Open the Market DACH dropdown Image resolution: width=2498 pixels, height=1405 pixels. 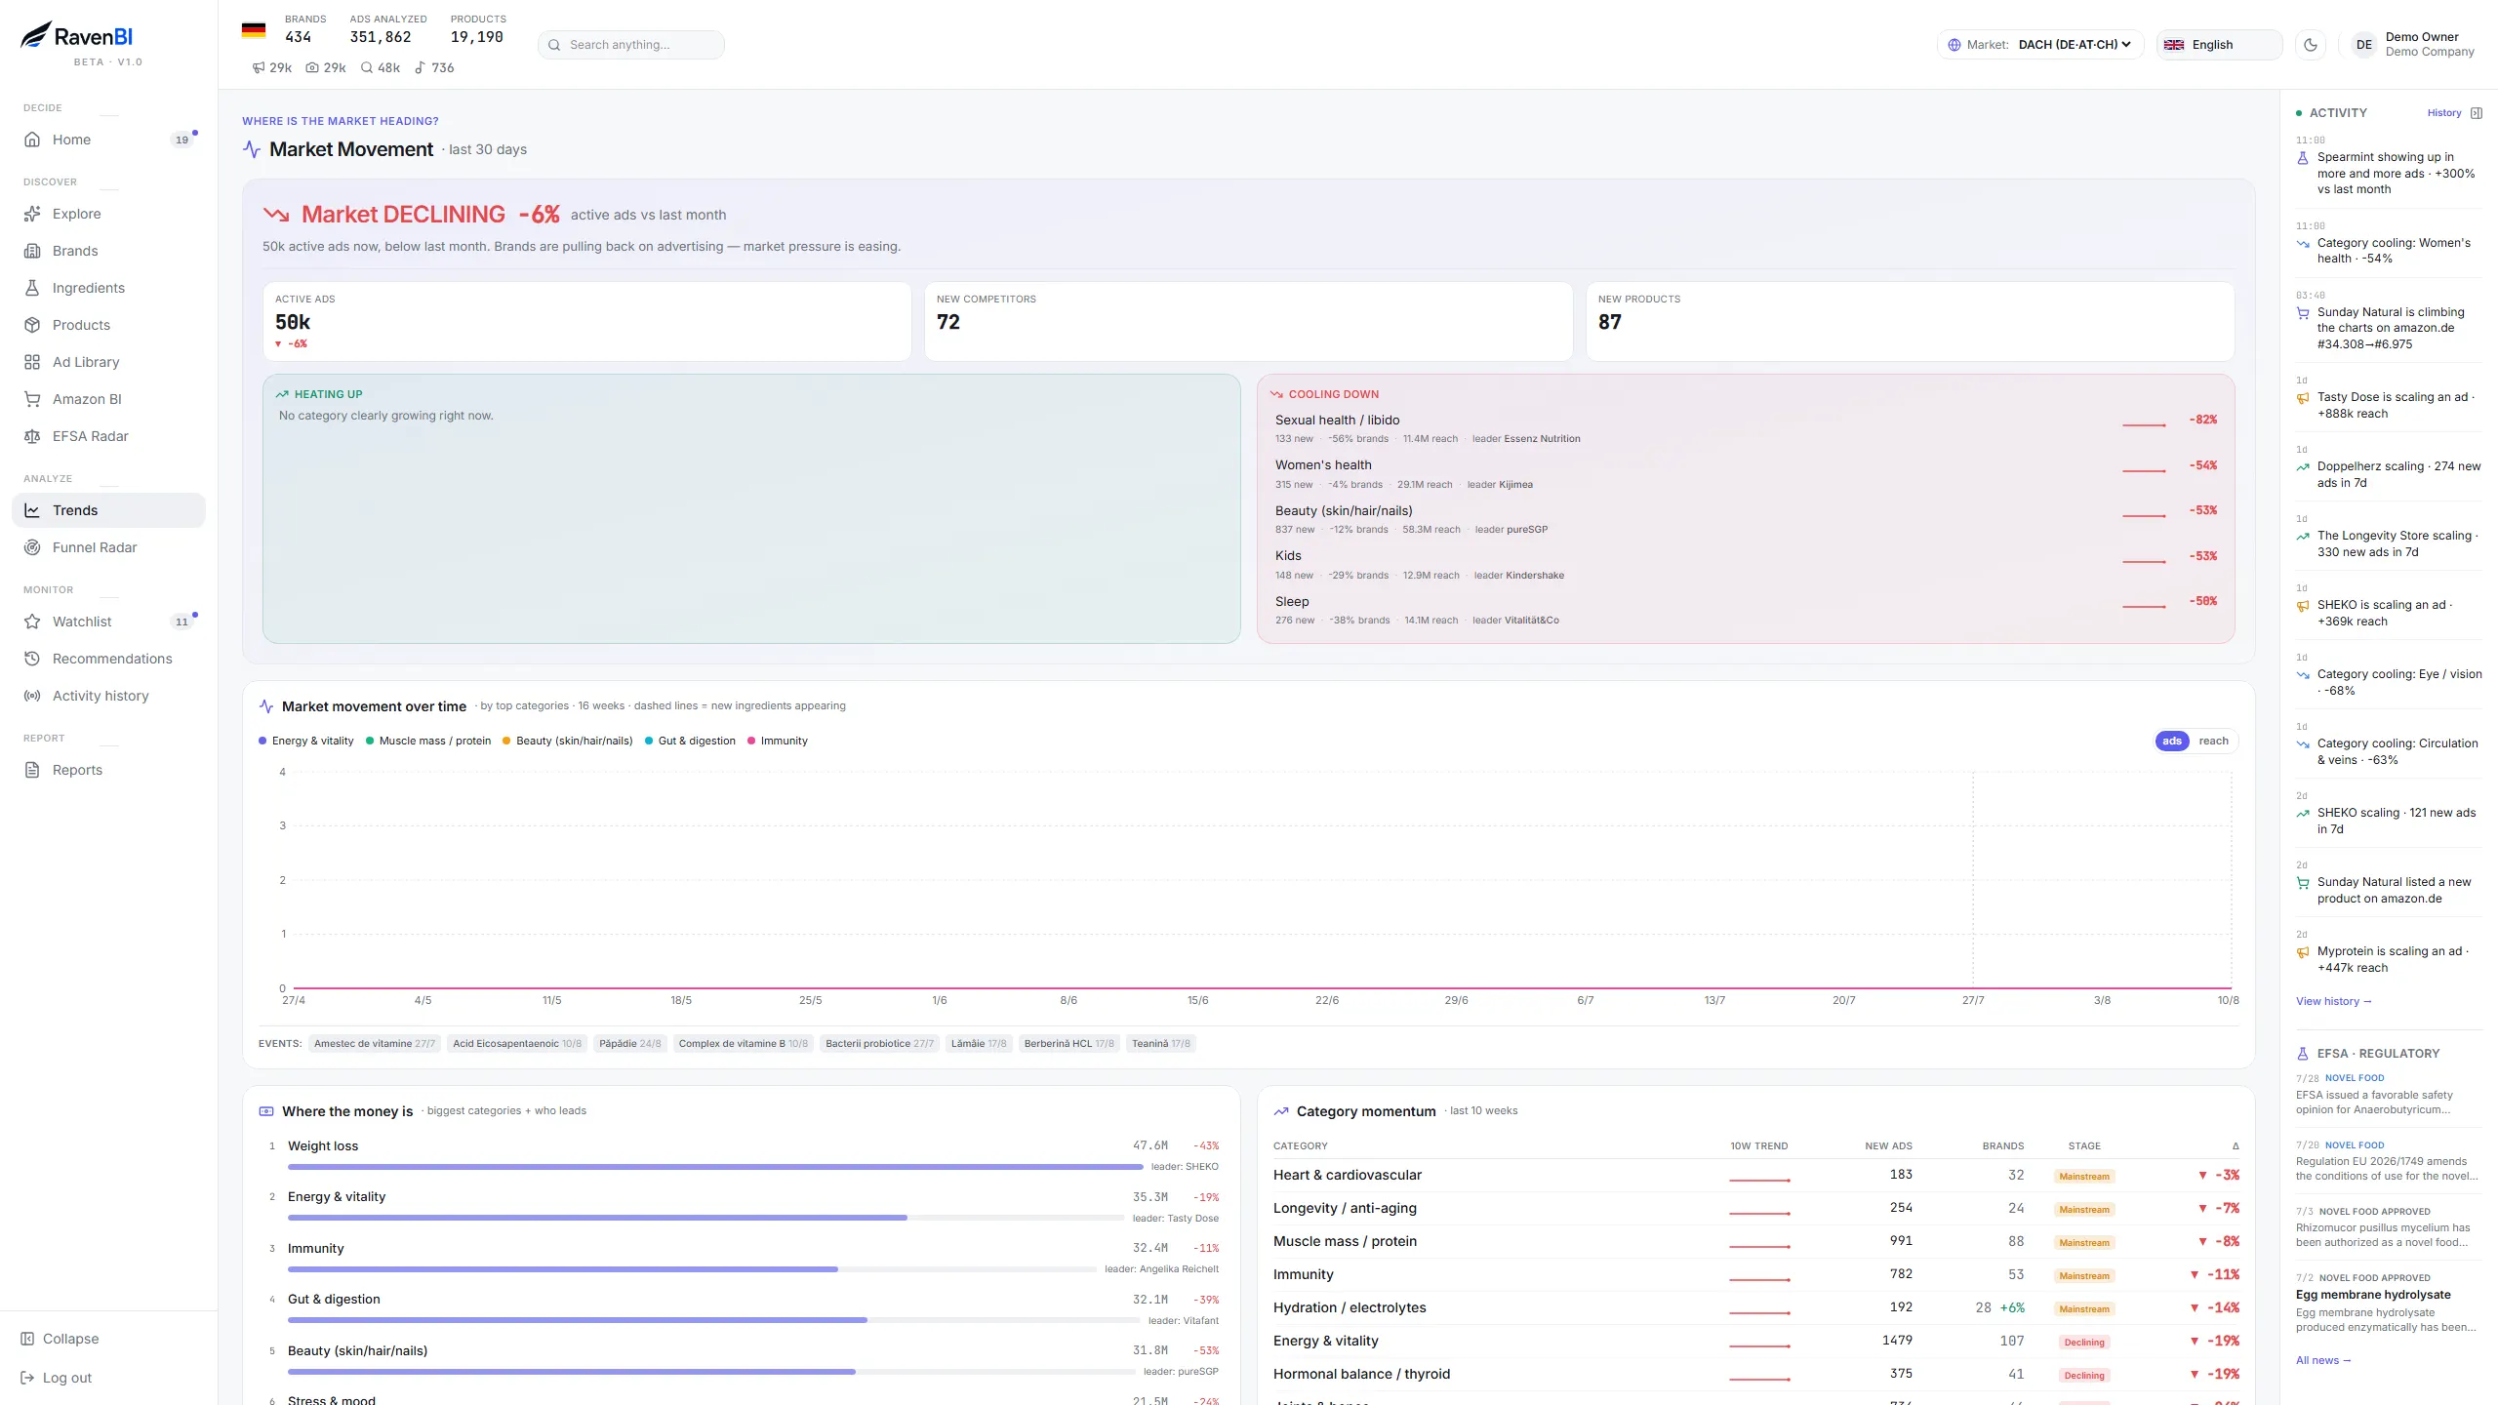pyautogui.click(x=2039, y=45)
